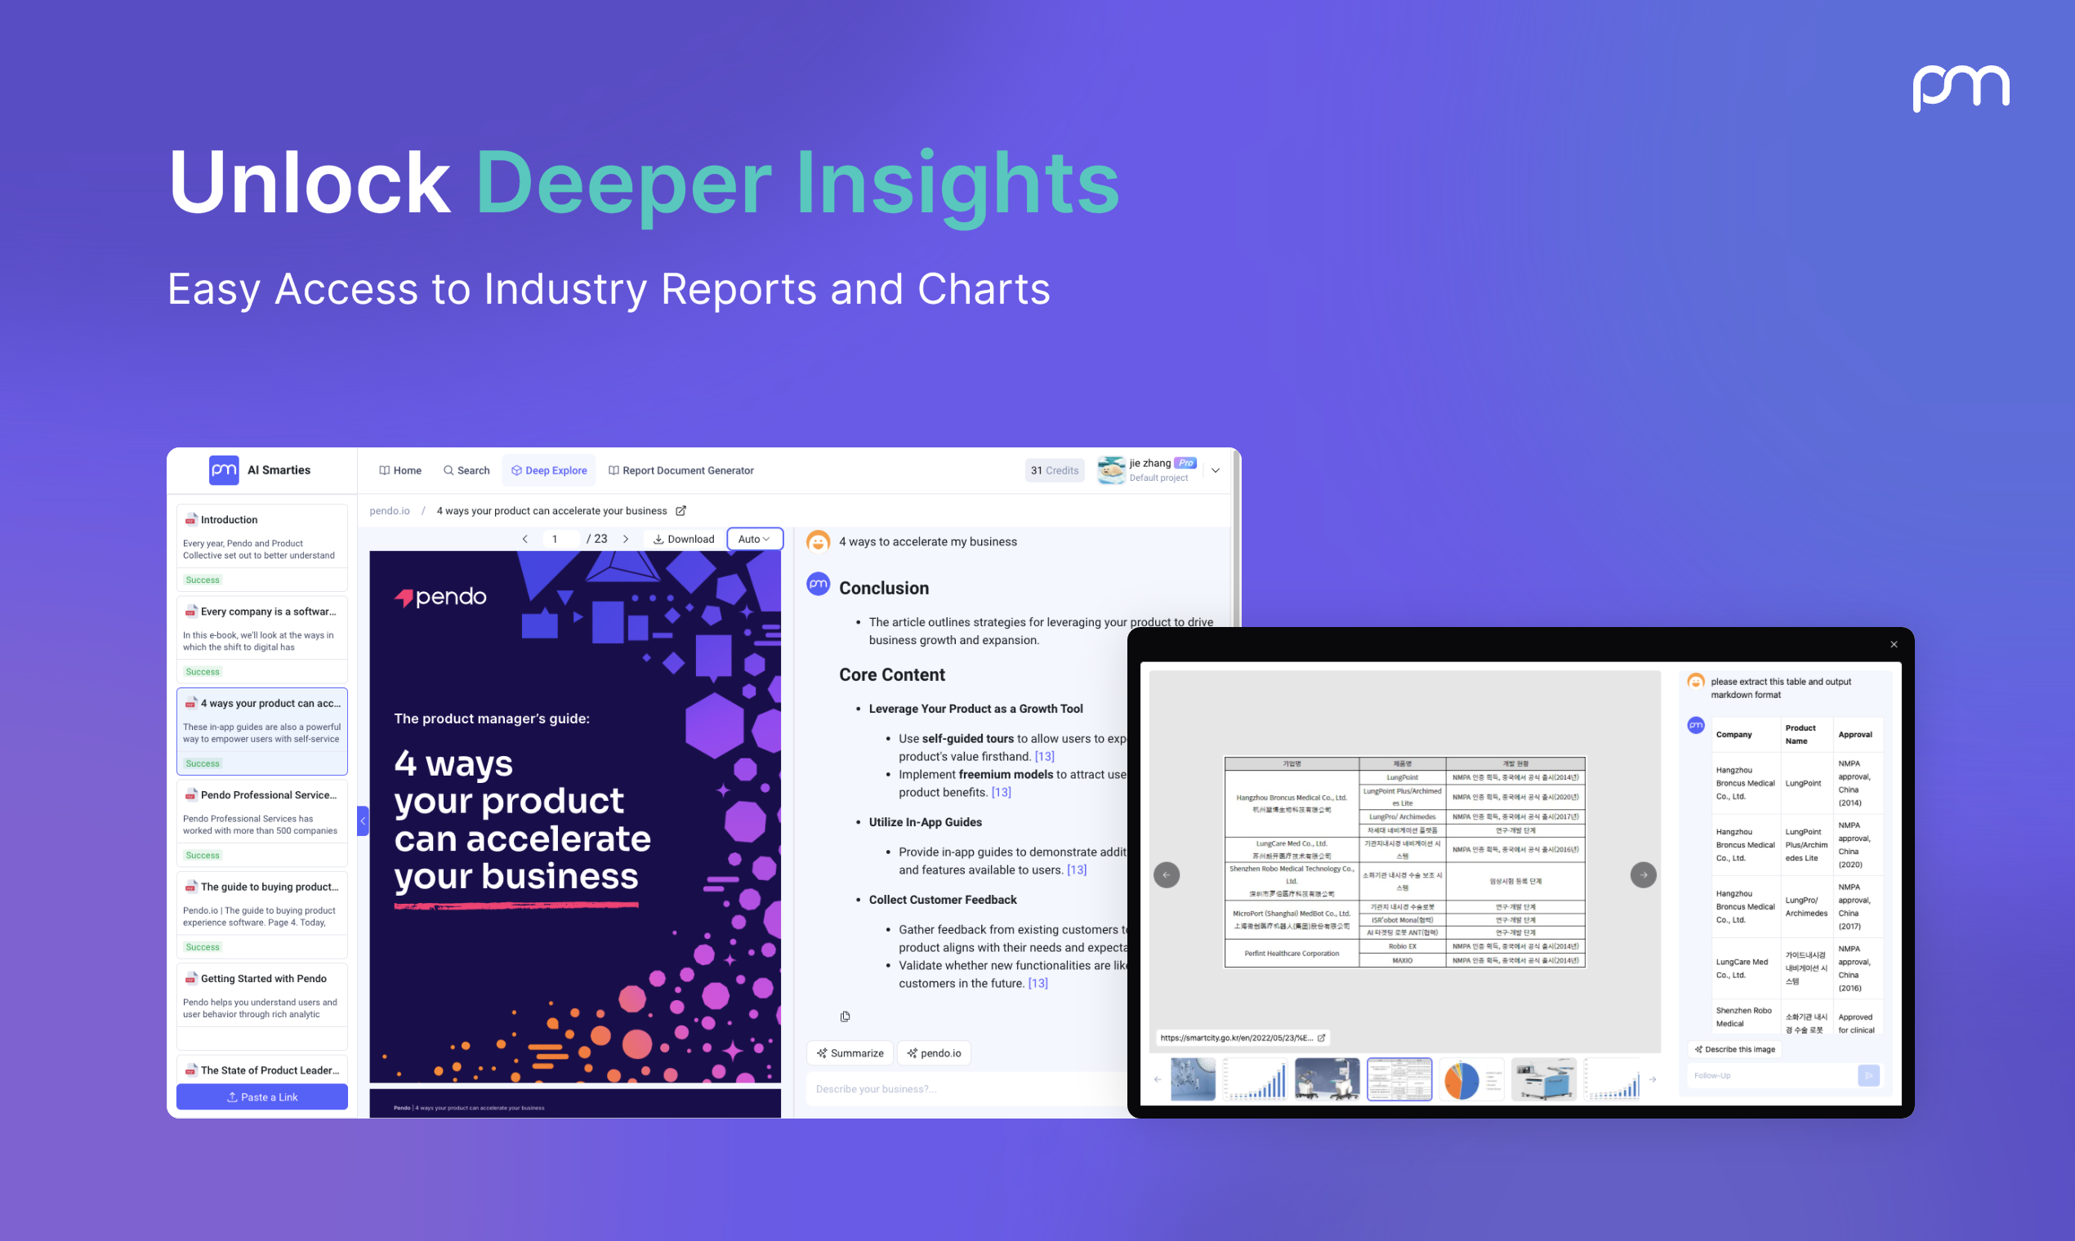
Task: Move thumbnail strip right with small arrow
Action: pyautogui.click(x=1653, y=1079)
